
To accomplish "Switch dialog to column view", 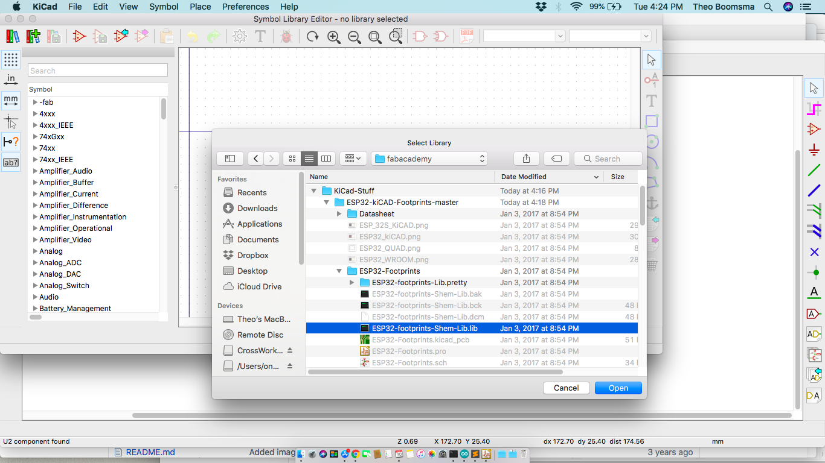I will tap(326, 159).
